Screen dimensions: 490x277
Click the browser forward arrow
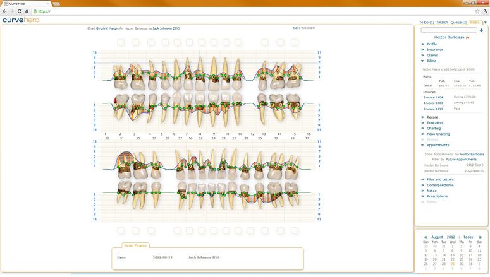coord(12,11)
